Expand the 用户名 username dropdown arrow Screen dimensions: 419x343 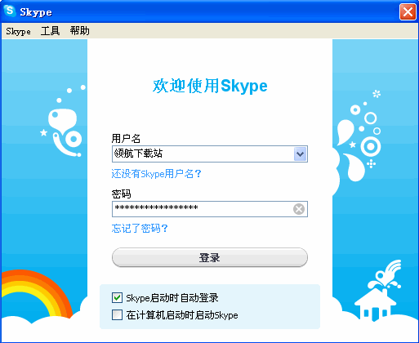pos(300,154)
